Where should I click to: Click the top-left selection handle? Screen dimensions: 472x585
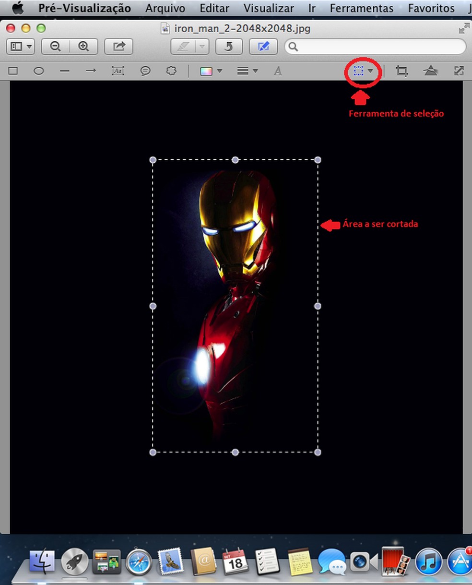153,160
